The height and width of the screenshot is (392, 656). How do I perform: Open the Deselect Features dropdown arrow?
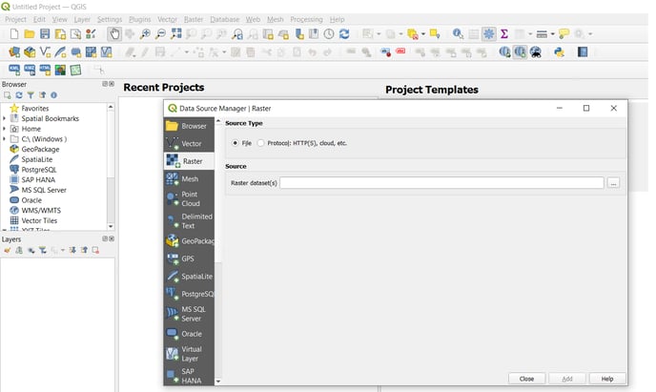click(x=423, y=34)
